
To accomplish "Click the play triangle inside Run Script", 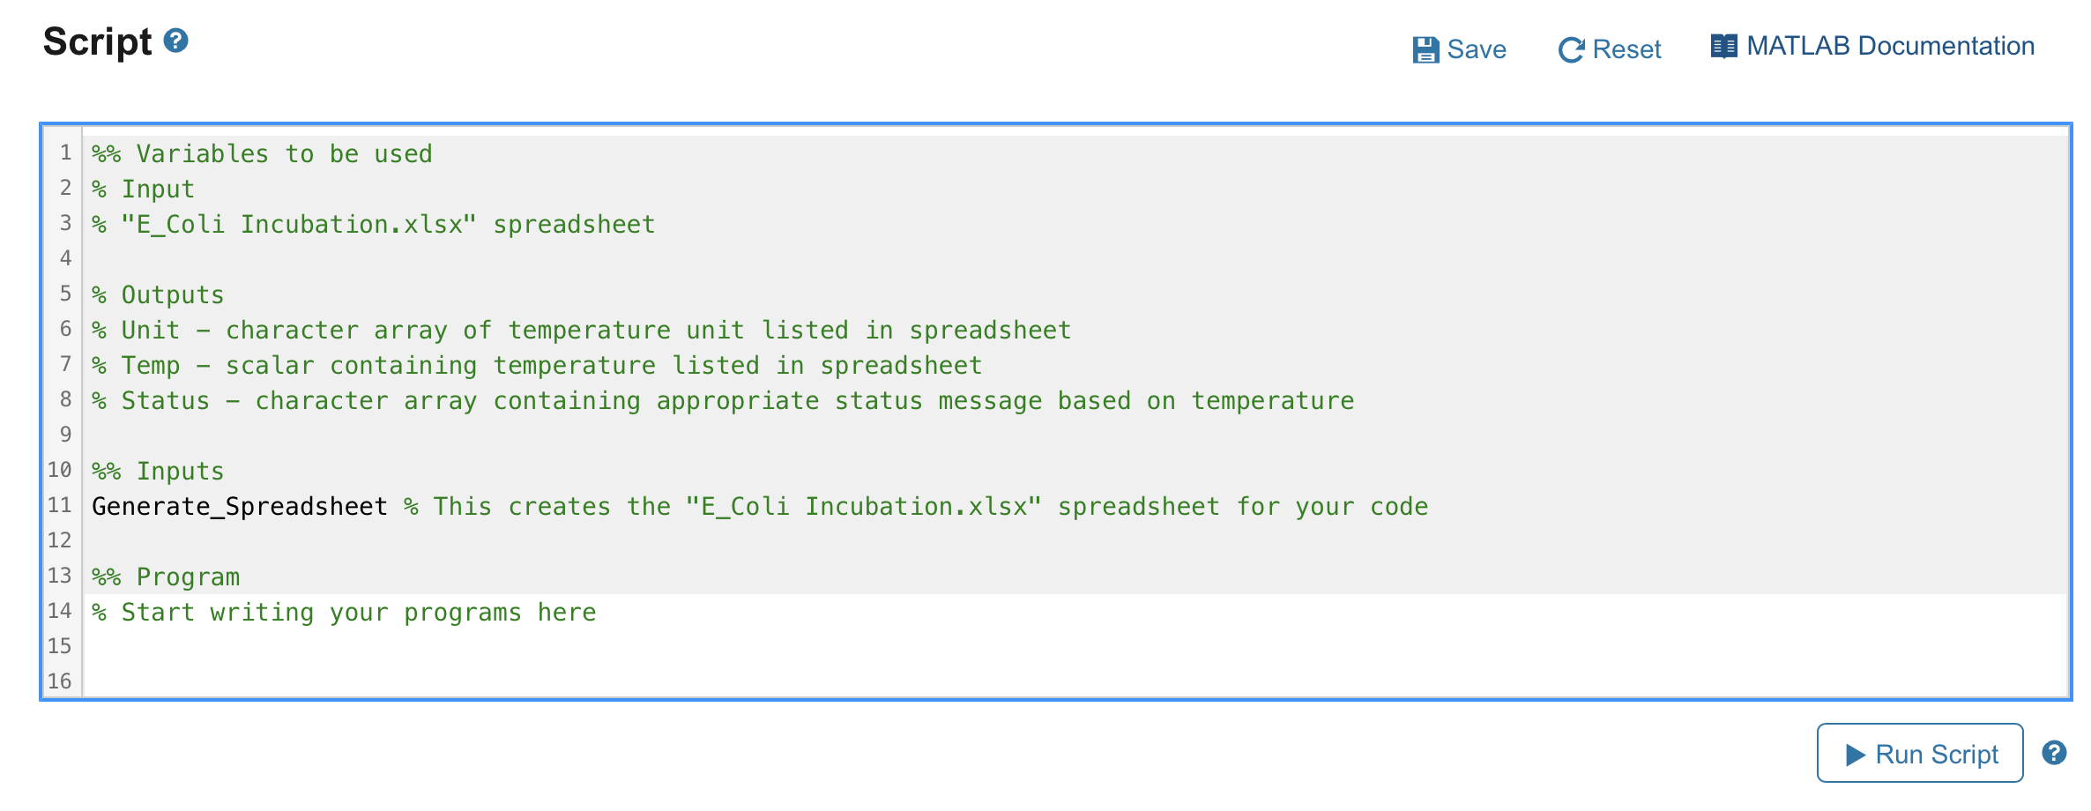I will click(1857, 755).
